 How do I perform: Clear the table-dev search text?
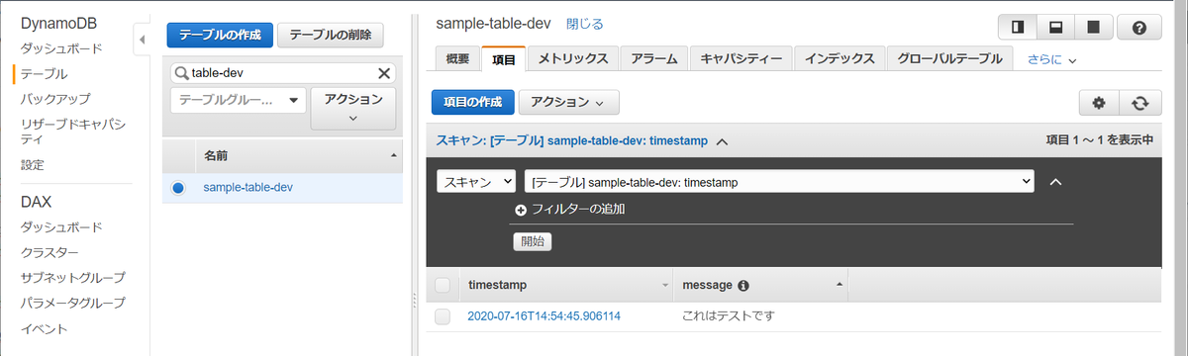pos(384,73)
